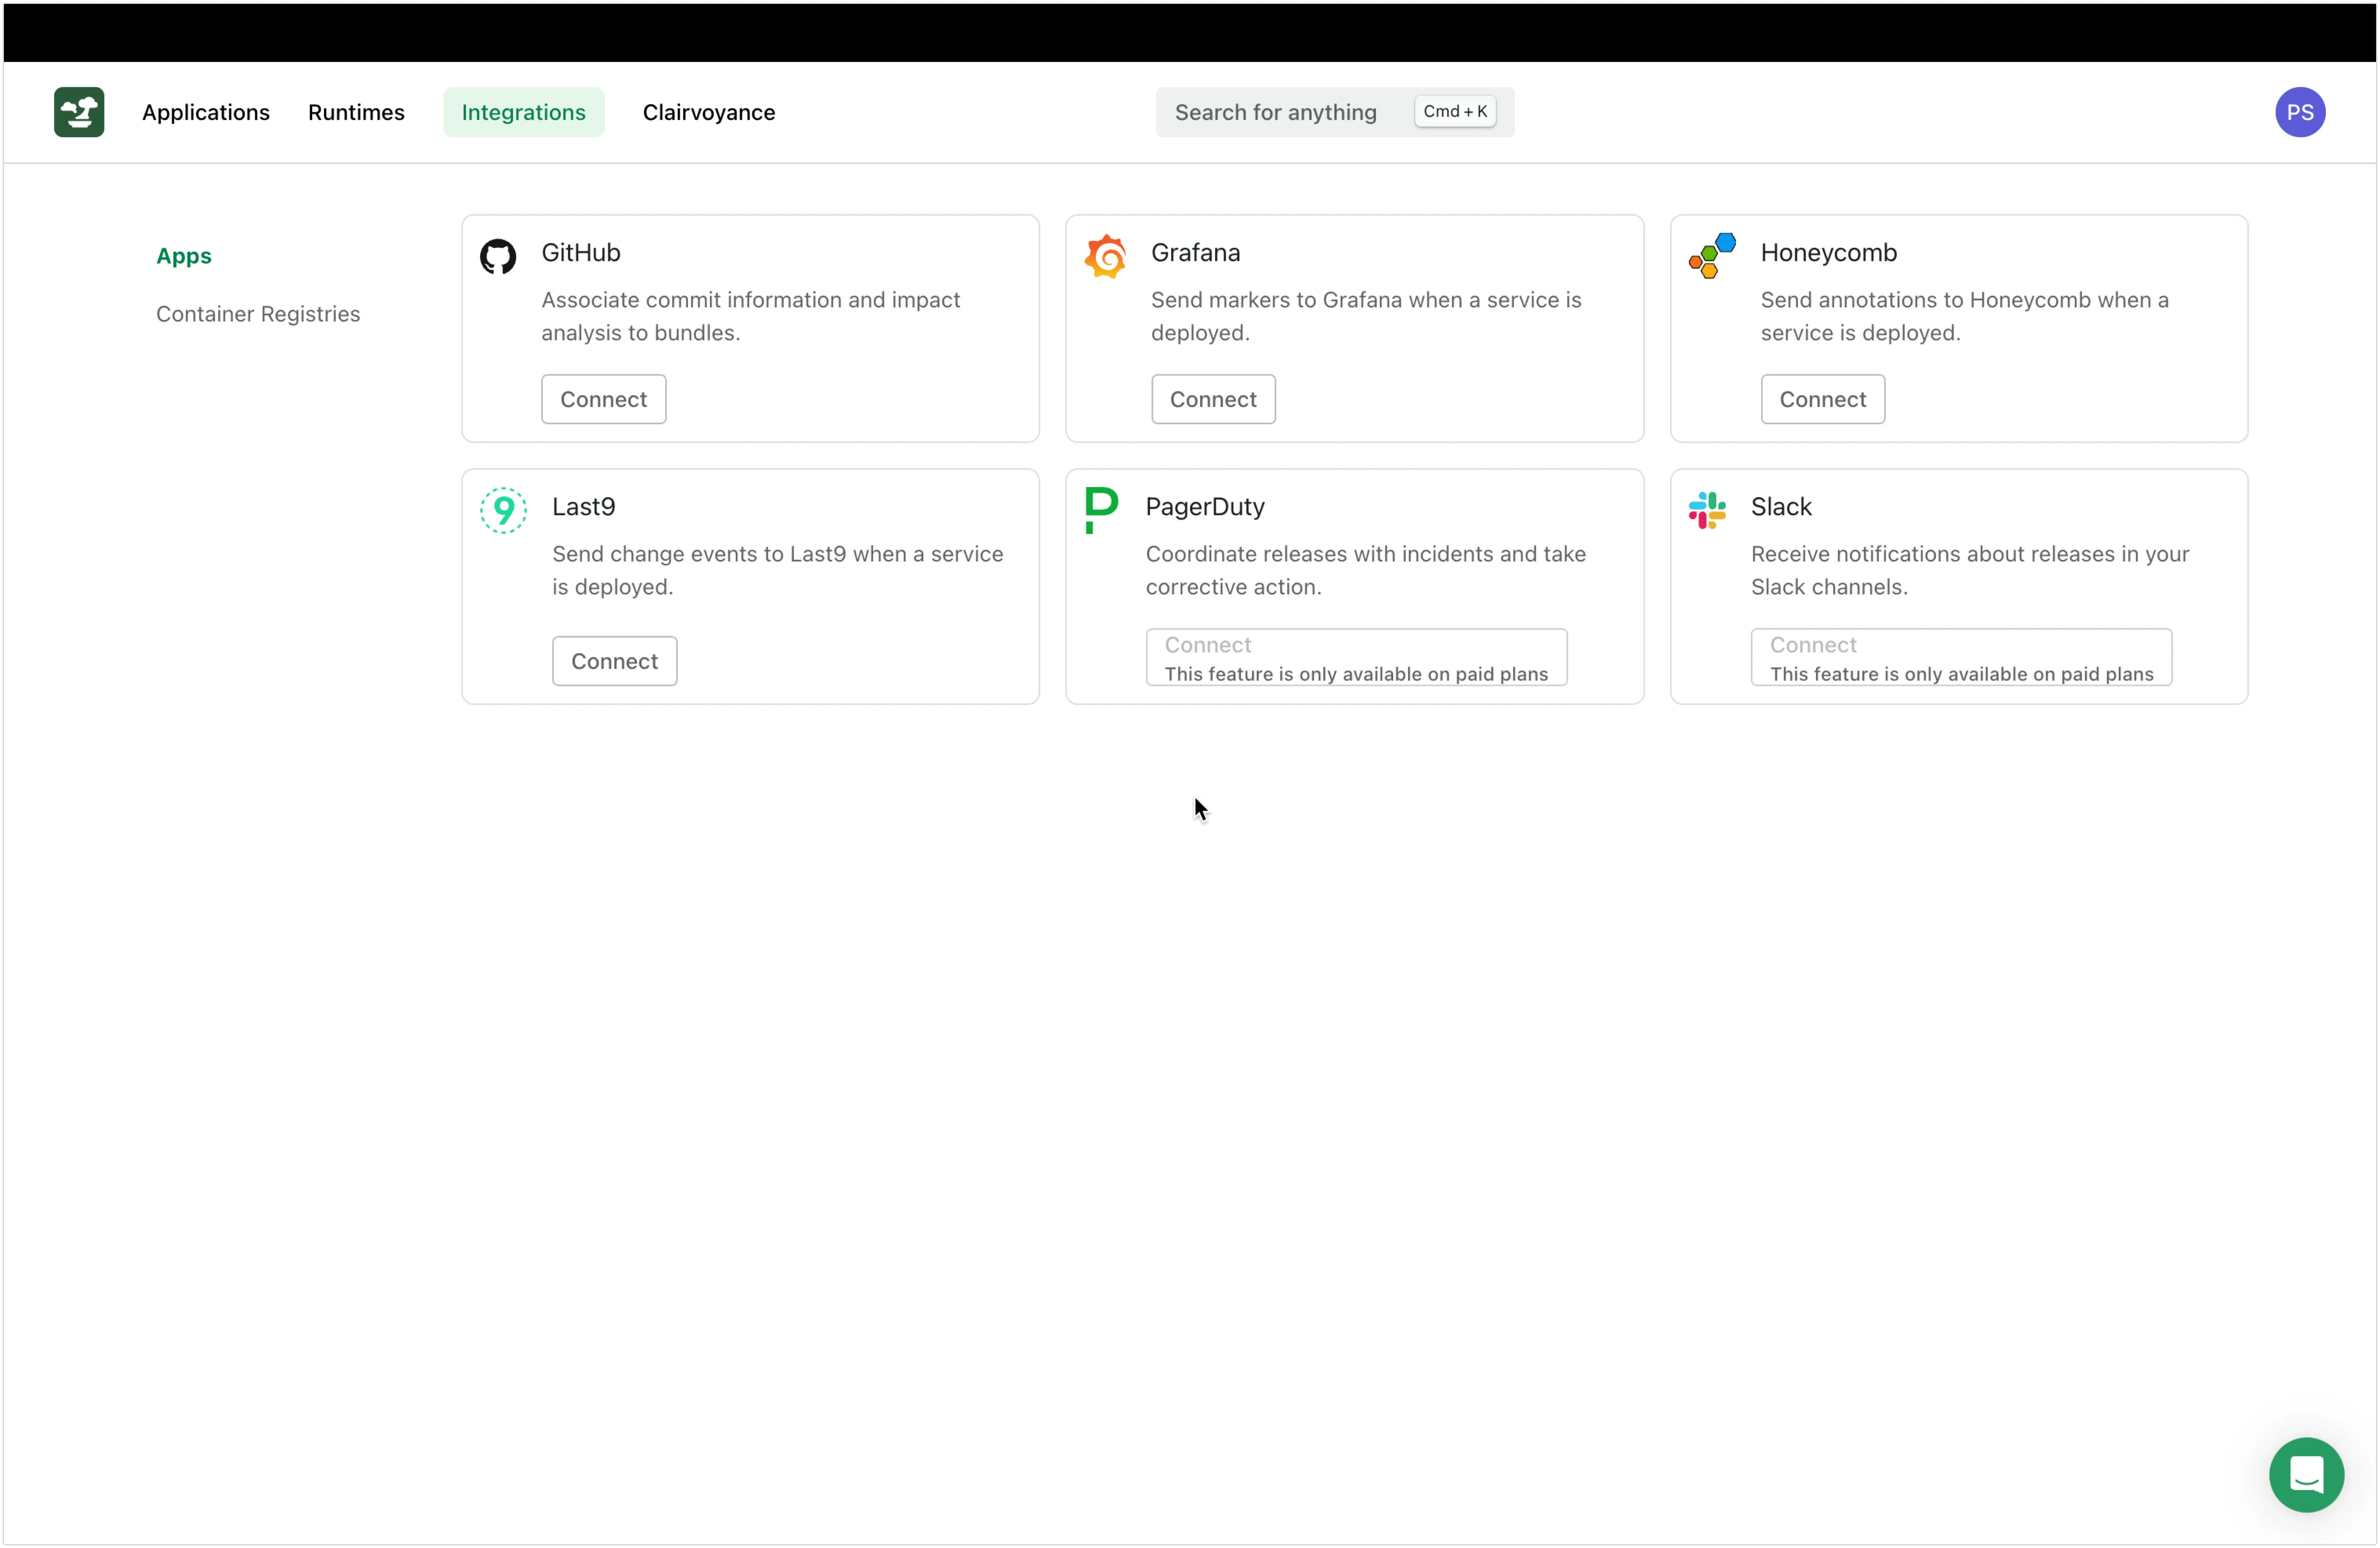Screen dimensions: 2380x1548
Task: Select the Apps sidebar item
Action: 184,256
